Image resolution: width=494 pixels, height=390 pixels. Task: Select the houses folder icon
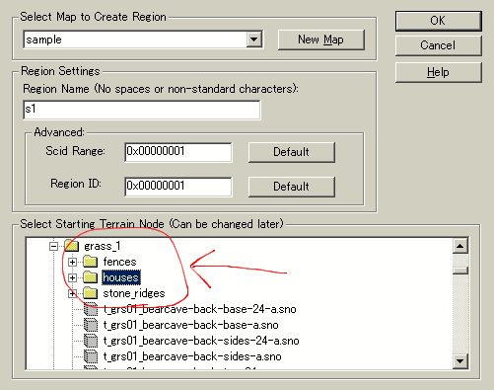click(90, 277)
